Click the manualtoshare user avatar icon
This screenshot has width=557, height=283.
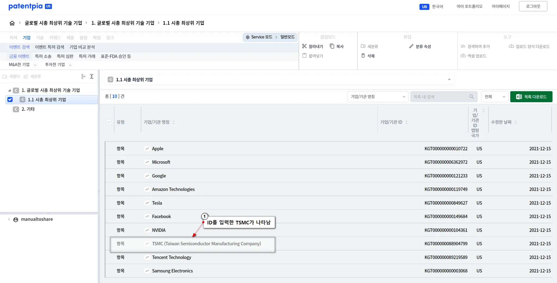click(x=16, y=220)
